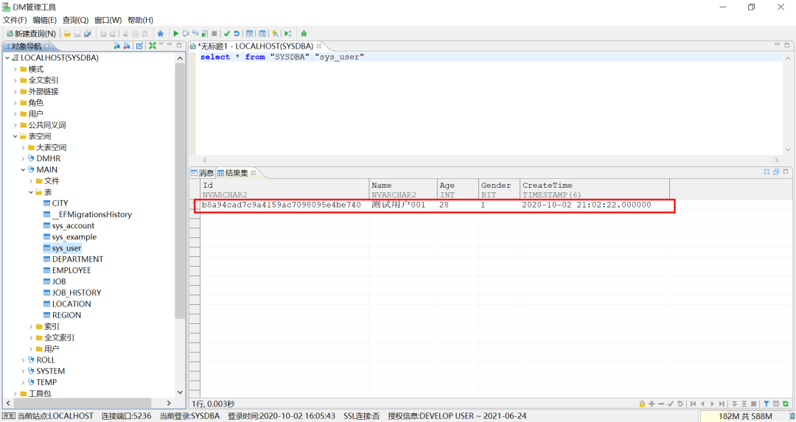Switch to the 消息 tab
This screenshot has height=422, width=796.
point(203,173)
